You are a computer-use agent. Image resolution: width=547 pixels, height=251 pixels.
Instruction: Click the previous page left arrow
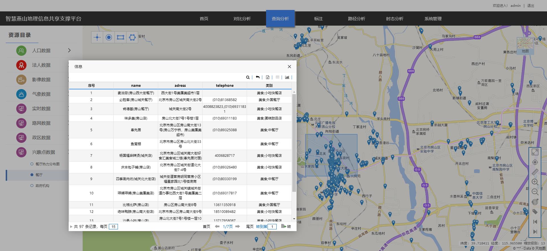pos(217,227)
